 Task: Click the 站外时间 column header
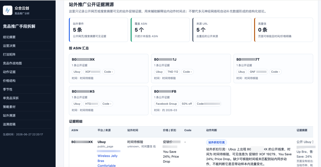[133, 130]
